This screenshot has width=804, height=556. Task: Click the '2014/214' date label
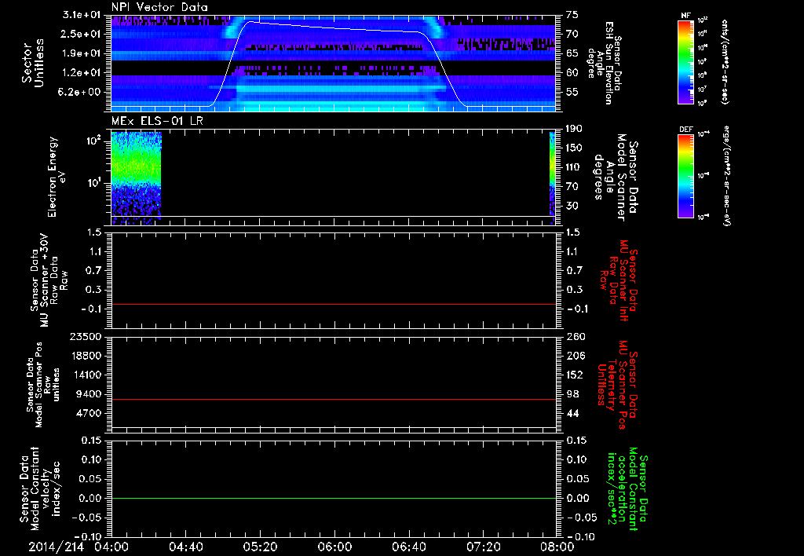56,547
